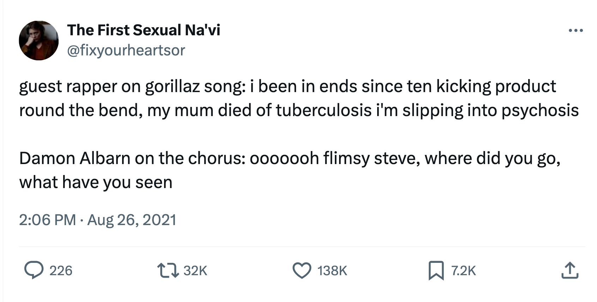Click the 'what have you seen' text line
Viewport: 597px width, 302px height.
pyautogui.click(x=96, y=182)
